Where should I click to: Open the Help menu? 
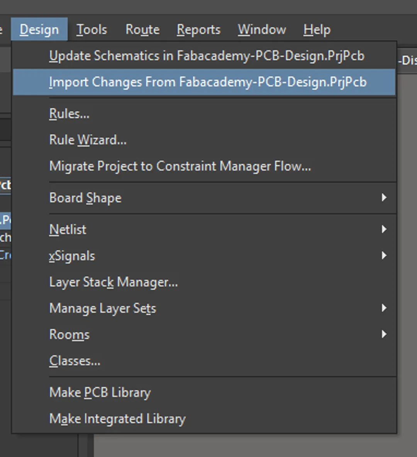click(x=317, y=29)
